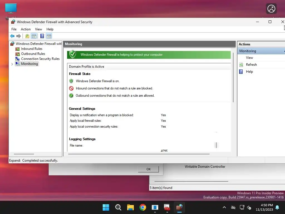Click top-right desktop shortcut icon
Viewport: 285px width, 214px height.
[x=271, y=9]
